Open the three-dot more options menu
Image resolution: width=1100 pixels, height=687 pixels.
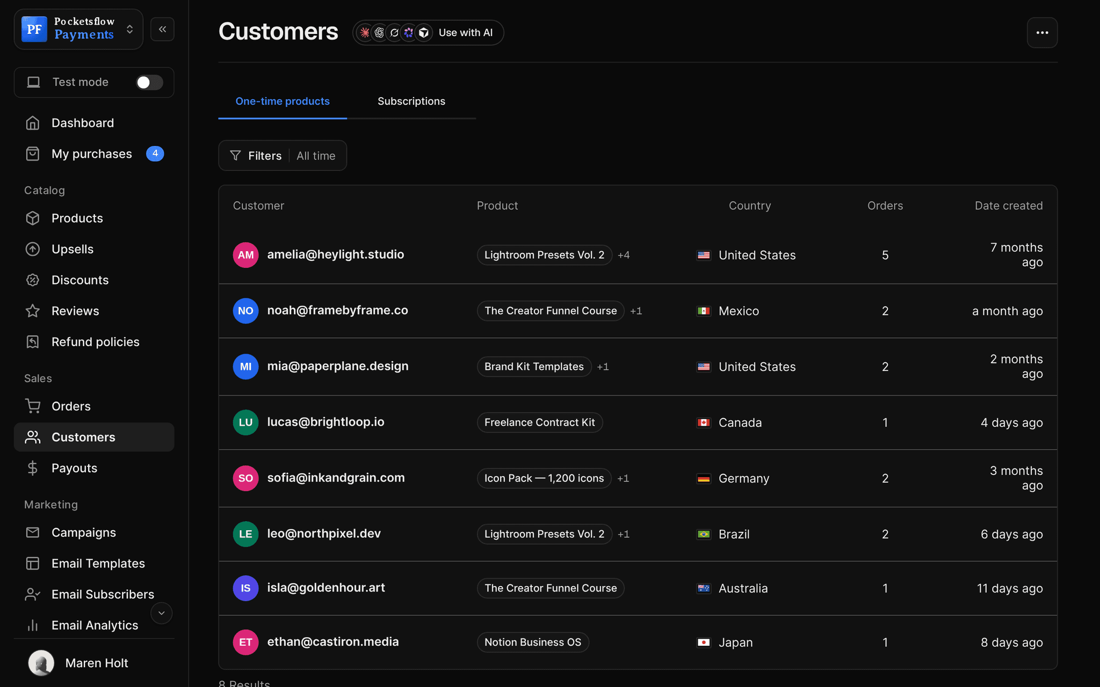coord(1042,33)
